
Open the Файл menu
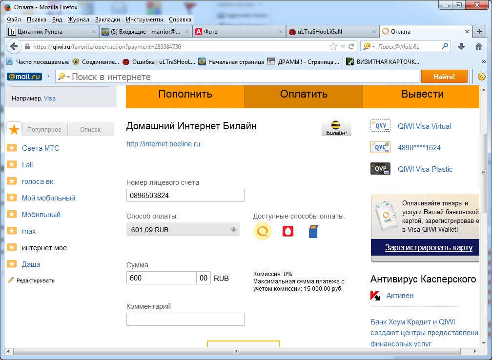point(14,20)
